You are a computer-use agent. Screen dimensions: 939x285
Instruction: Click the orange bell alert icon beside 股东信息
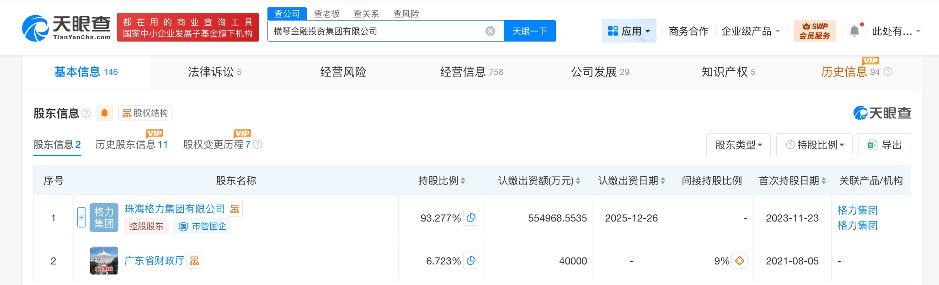[x=105, y=113]
